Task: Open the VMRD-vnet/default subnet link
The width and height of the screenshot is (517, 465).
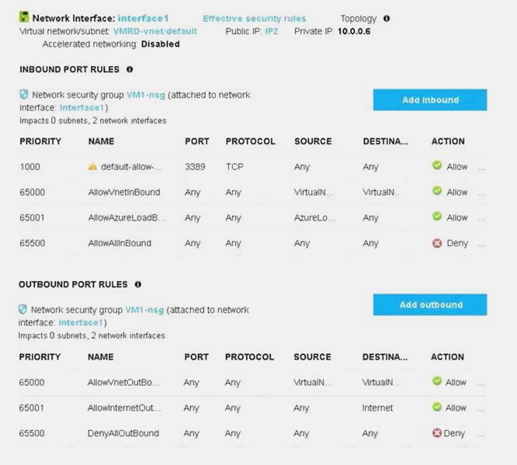Action: click(155, 31)
